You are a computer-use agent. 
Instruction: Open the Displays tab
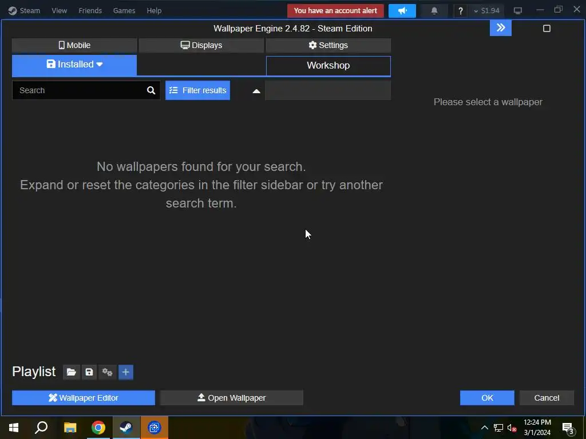[x=201, y=45]
